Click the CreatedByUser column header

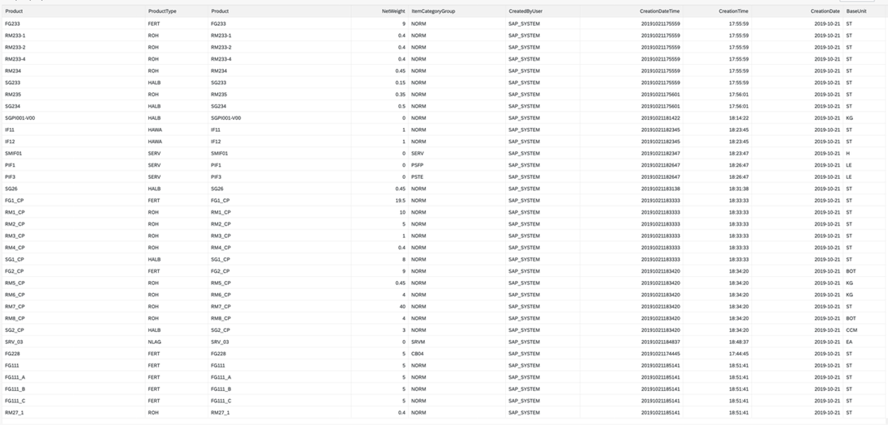pyautogui.click(x=526, y=11)
